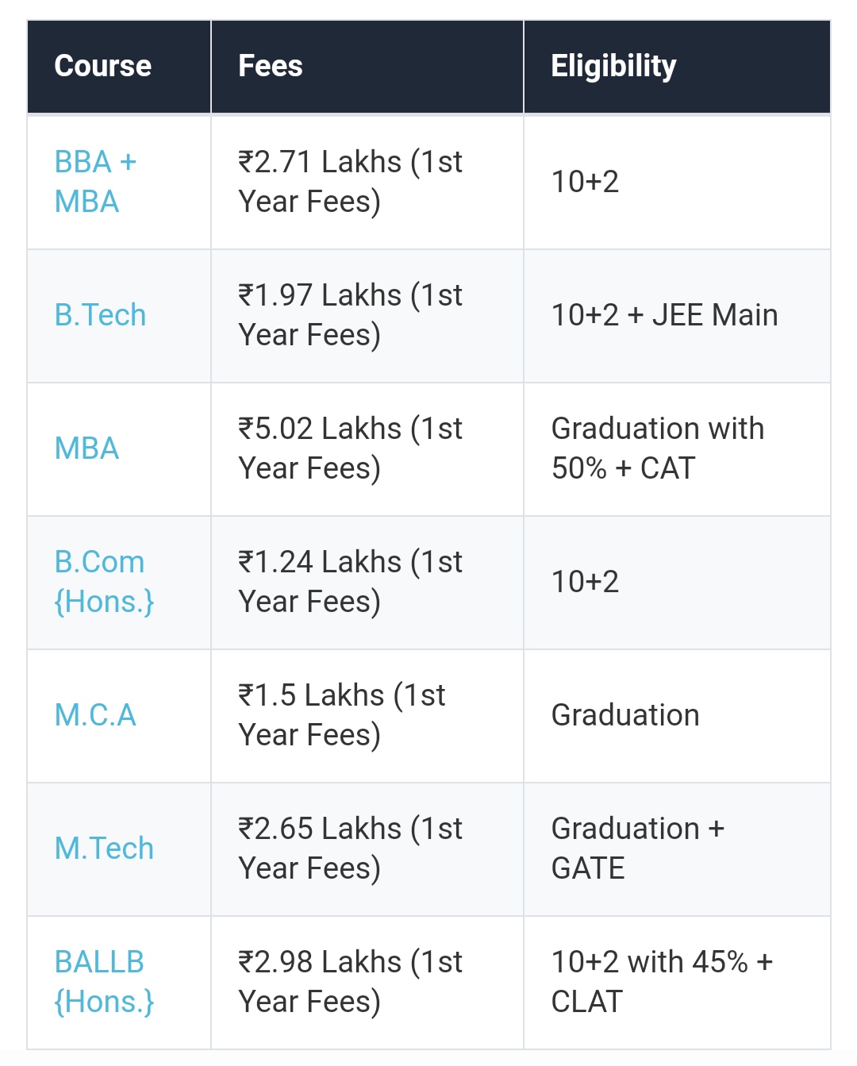Click the 10+2 + JEE Main eligibility cell
Screen dimensions: 857x1066
(664, 315)
